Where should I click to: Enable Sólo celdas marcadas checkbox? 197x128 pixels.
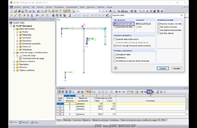tap(159, 27)
